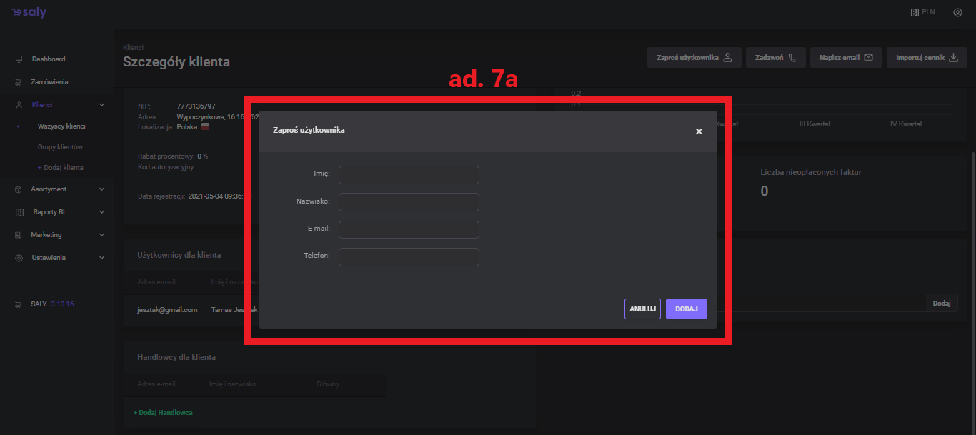Expand the Raporty BI chevron
This screenshot has height=435, width=976.
coord(101,212)
